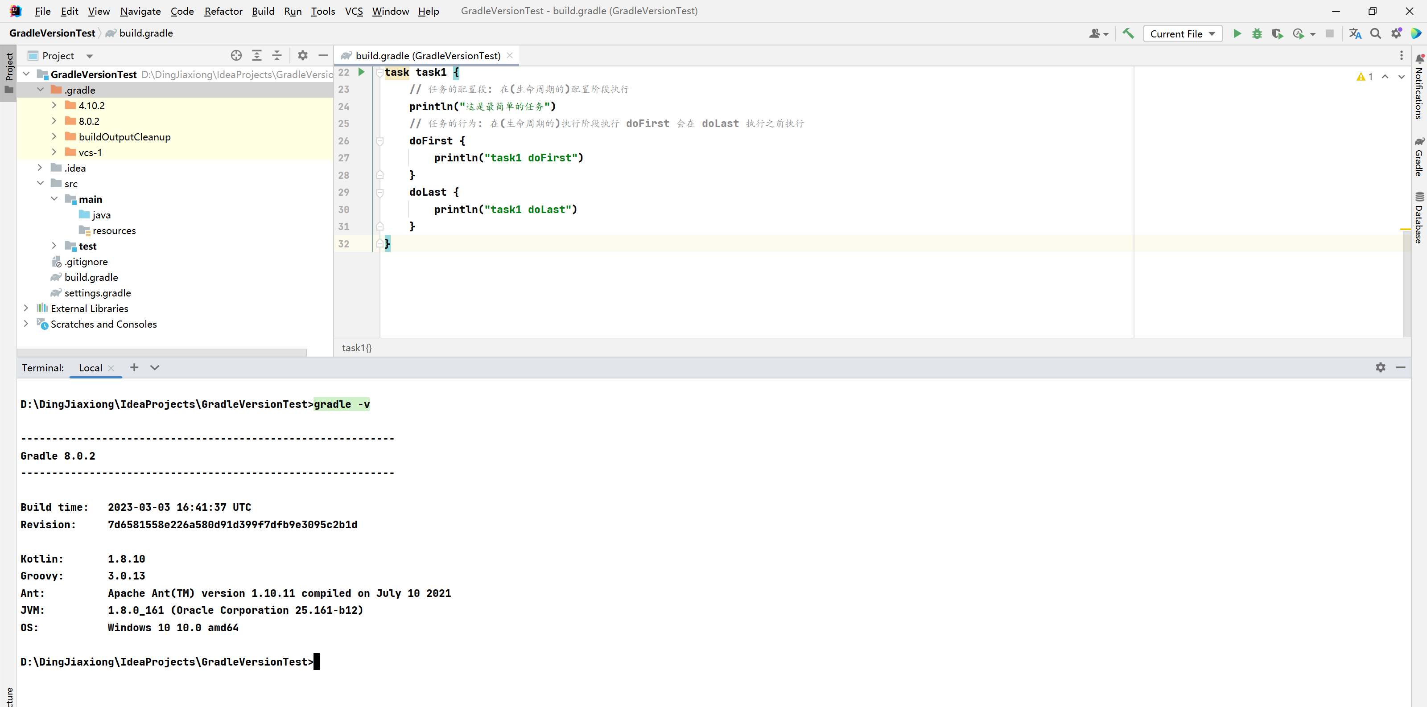The image size is (1427, 707).
Task: Click the colorful plugin logo at the toolbar's far right
Action: (x=1416, y=34)
